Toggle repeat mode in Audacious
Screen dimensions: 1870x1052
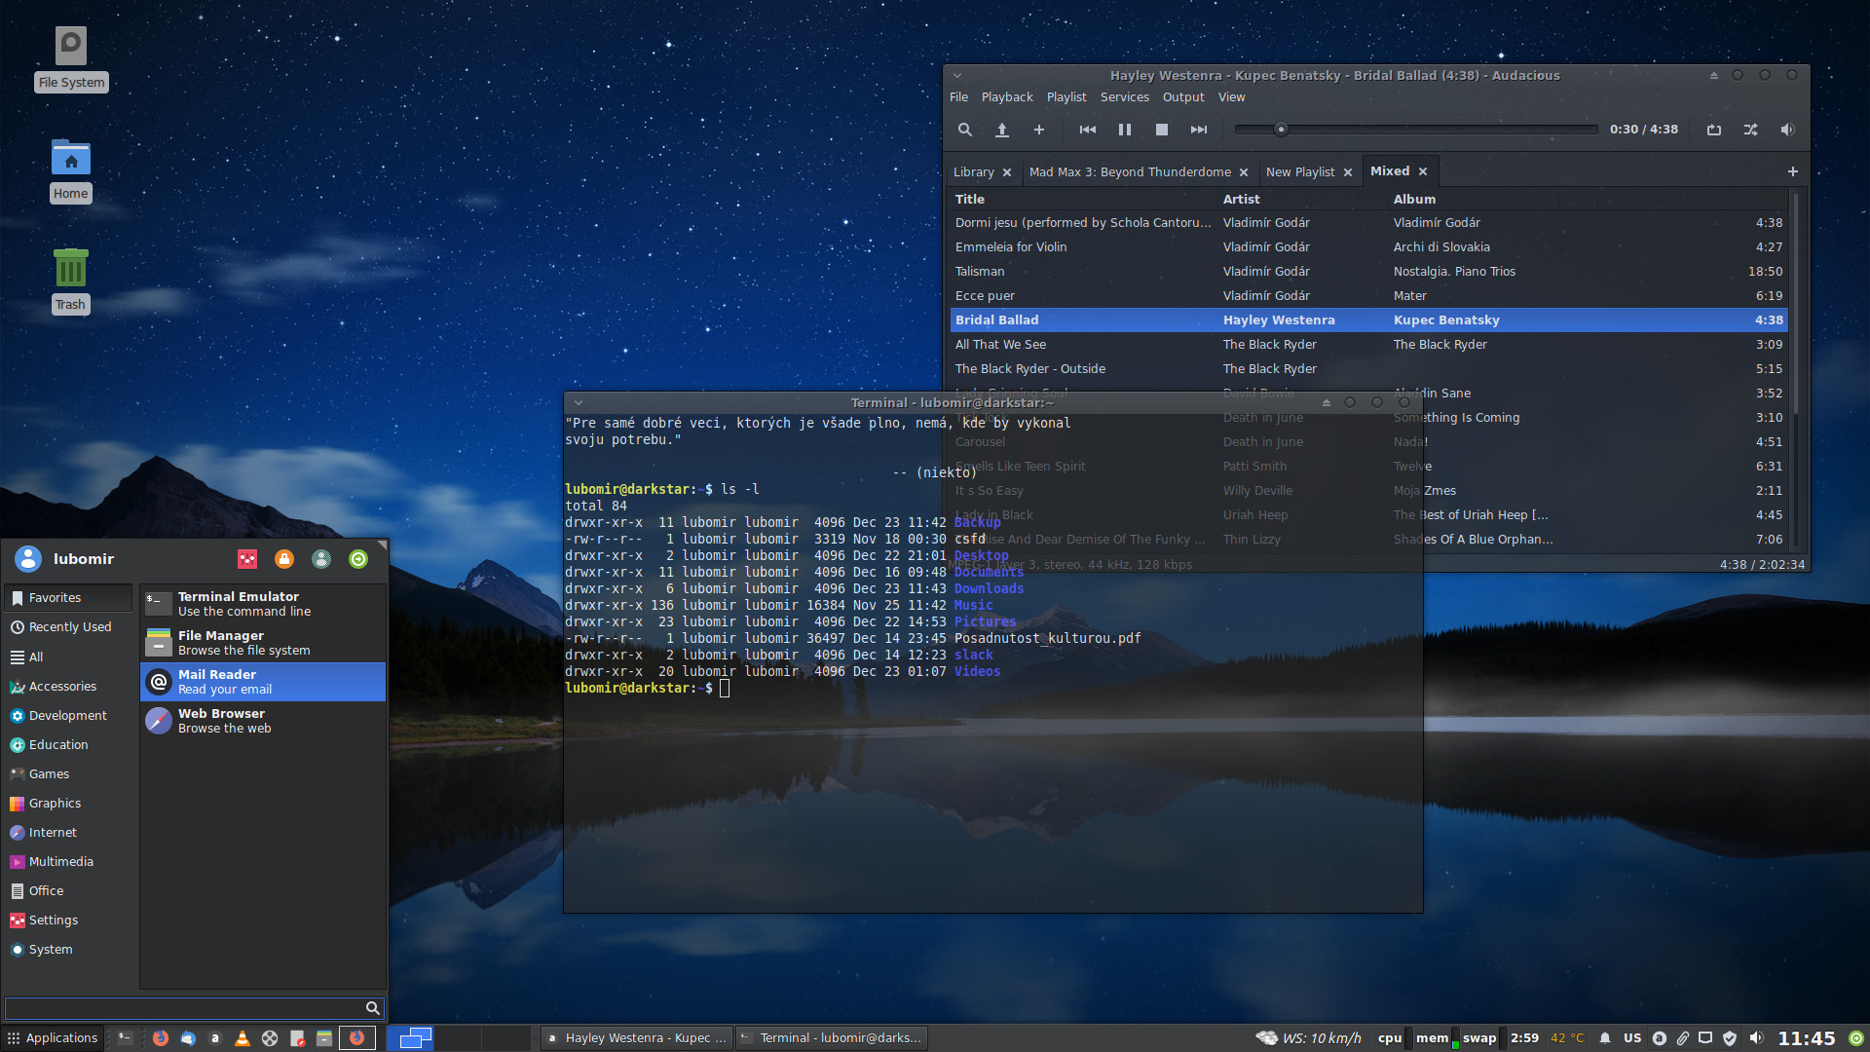point(1714,130)
